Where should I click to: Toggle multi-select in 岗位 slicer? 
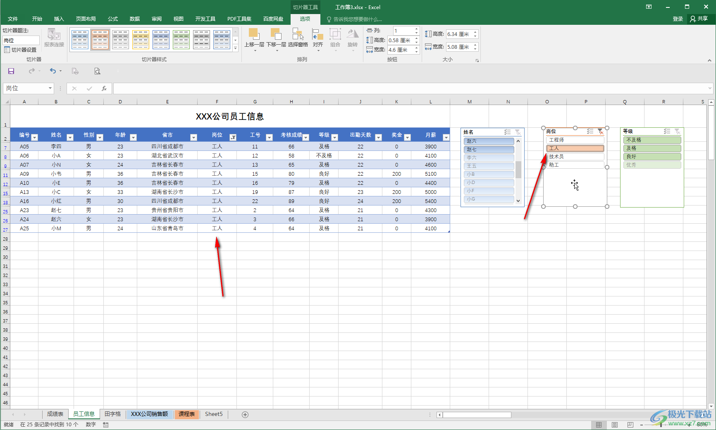590,131
